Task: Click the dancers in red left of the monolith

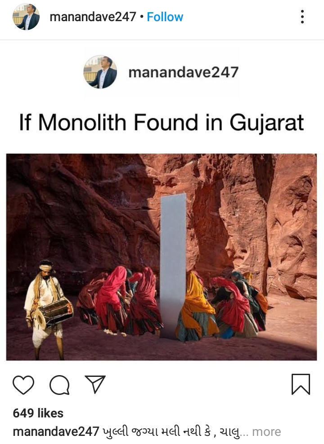Action: [x=119, y=300]
